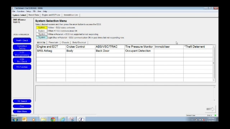
Task: Click the yellow System legend swatch
Action: pos(42,28)
